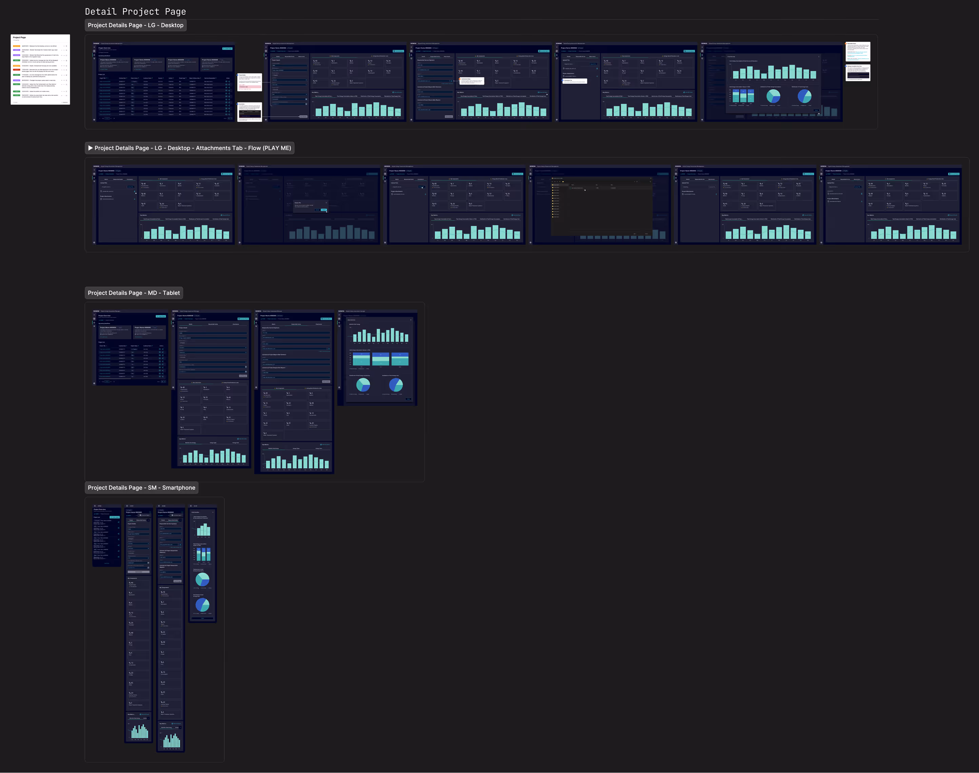
Task: Click hamburger menu icon in first smartphone frame
Action: click(x=95, y=506)
